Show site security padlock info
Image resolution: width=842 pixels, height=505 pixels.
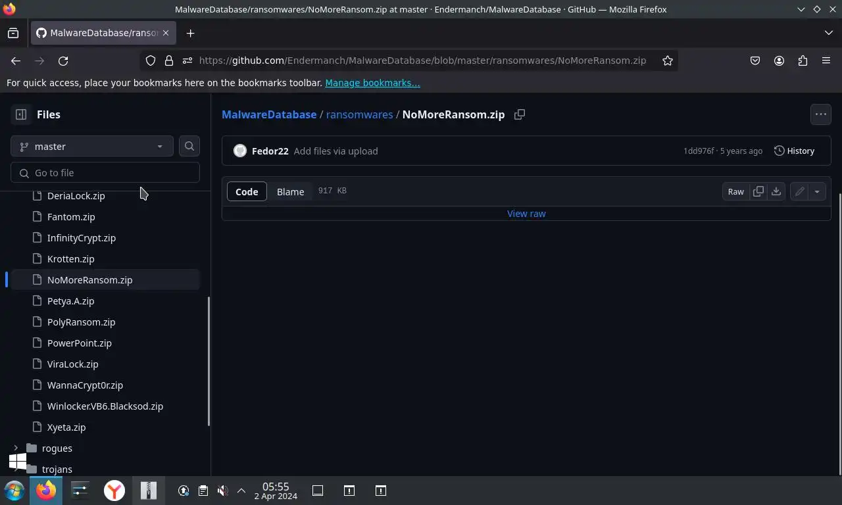pos(169,60)
